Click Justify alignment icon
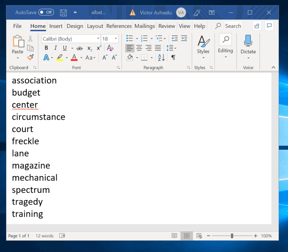Viewport: 288px width, 252px height. [x=158, y=48]
